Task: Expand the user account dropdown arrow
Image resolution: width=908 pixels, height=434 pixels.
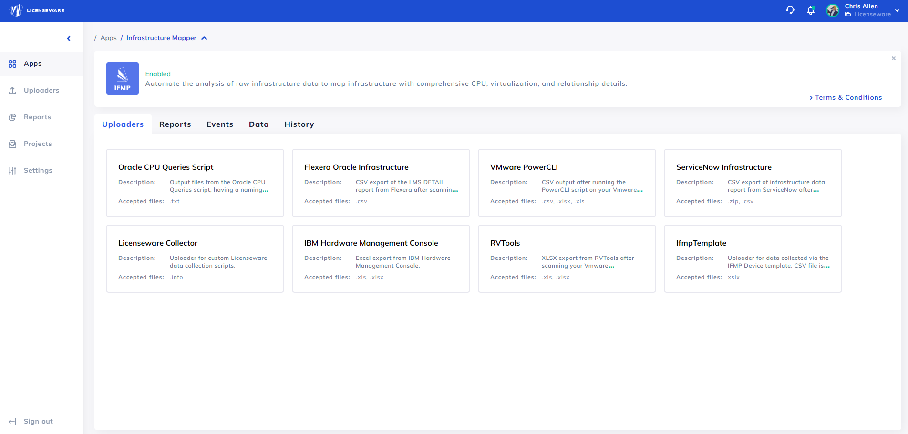Action: pos(897,10)
